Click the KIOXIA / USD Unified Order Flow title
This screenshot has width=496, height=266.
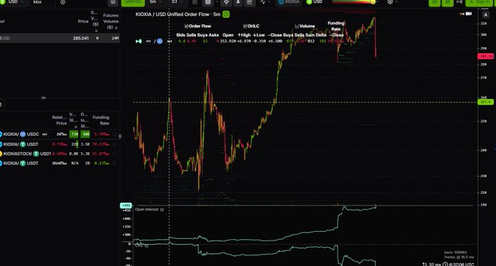[x=178, y=15]
